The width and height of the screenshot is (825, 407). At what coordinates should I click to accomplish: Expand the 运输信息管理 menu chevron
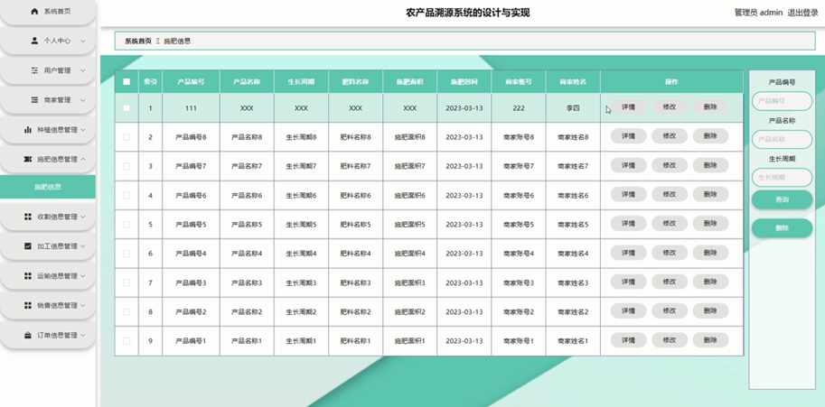(82, 276)
